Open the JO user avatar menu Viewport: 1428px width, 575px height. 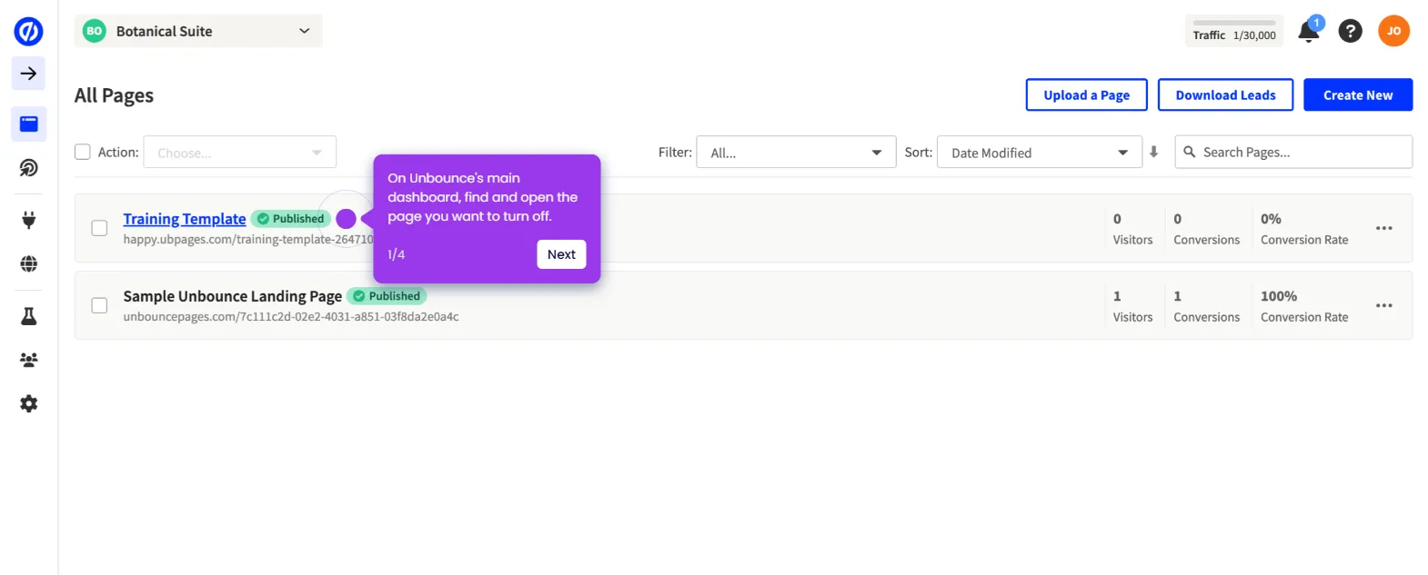pyautogui.click(x=1393, y=31)
